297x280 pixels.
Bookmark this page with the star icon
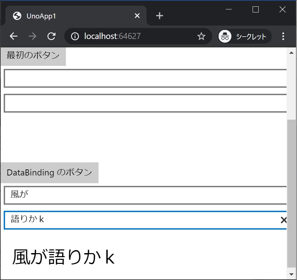201,36
